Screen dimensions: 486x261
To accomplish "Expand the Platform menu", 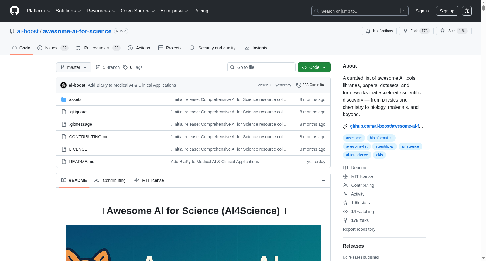I will pos(39,11).
